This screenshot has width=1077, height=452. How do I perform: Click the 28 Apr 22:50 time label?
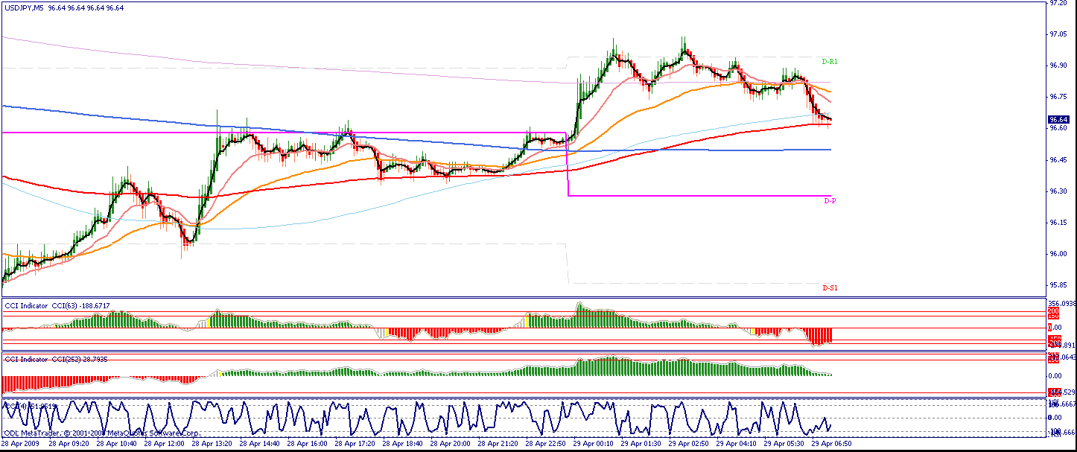pos(545,444)
